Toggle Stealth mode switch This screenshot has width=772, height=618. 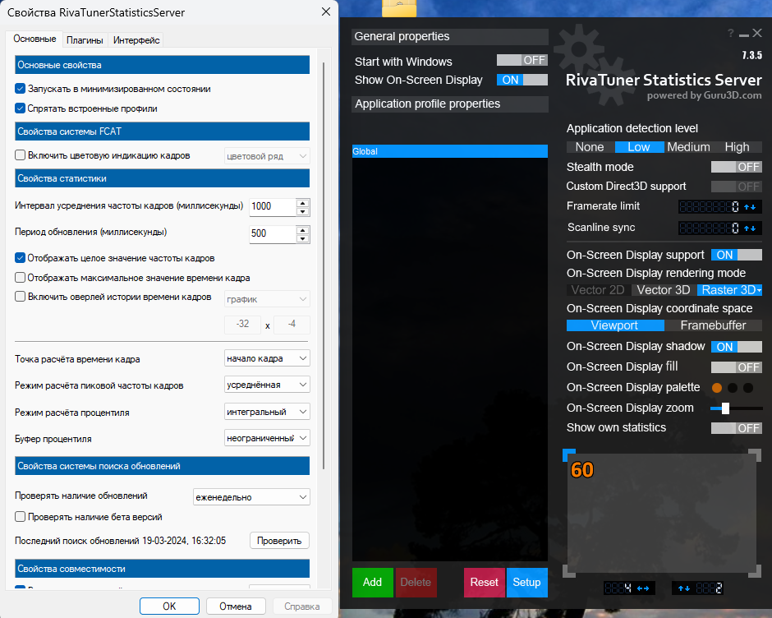point(737,167)
